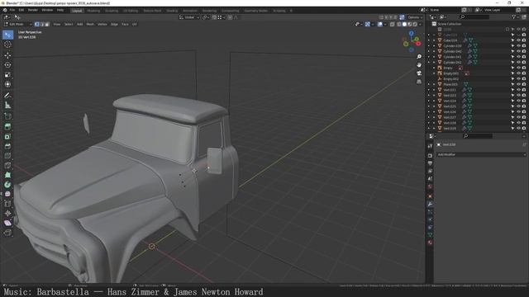Select the Measure tool
529x297 pixels.
[7, 106]
